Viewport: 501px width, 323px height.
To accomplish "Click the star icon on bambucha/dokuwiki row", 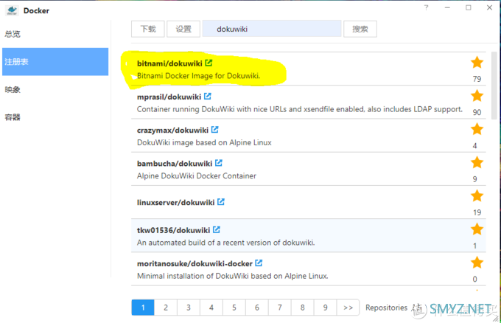I will (477, 162).
